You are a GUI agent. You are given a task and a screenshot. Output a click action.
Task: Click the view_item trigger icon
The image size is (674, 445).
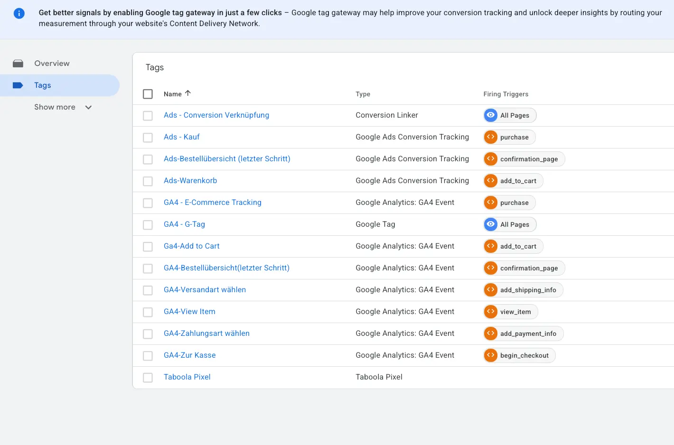point(491,312)
